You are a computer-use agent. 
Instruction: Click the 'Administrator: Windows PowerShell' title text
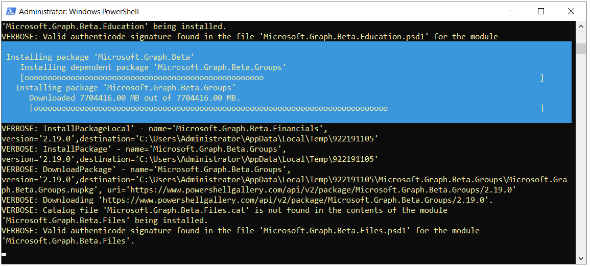(x=79, y=11)
